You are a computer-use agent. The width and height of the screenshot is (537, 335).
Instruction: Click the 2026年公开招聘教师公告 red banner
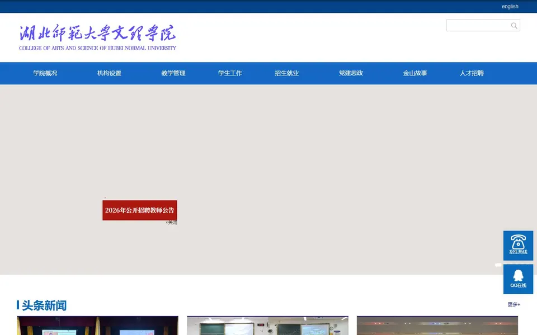click(x=140, y=210)
